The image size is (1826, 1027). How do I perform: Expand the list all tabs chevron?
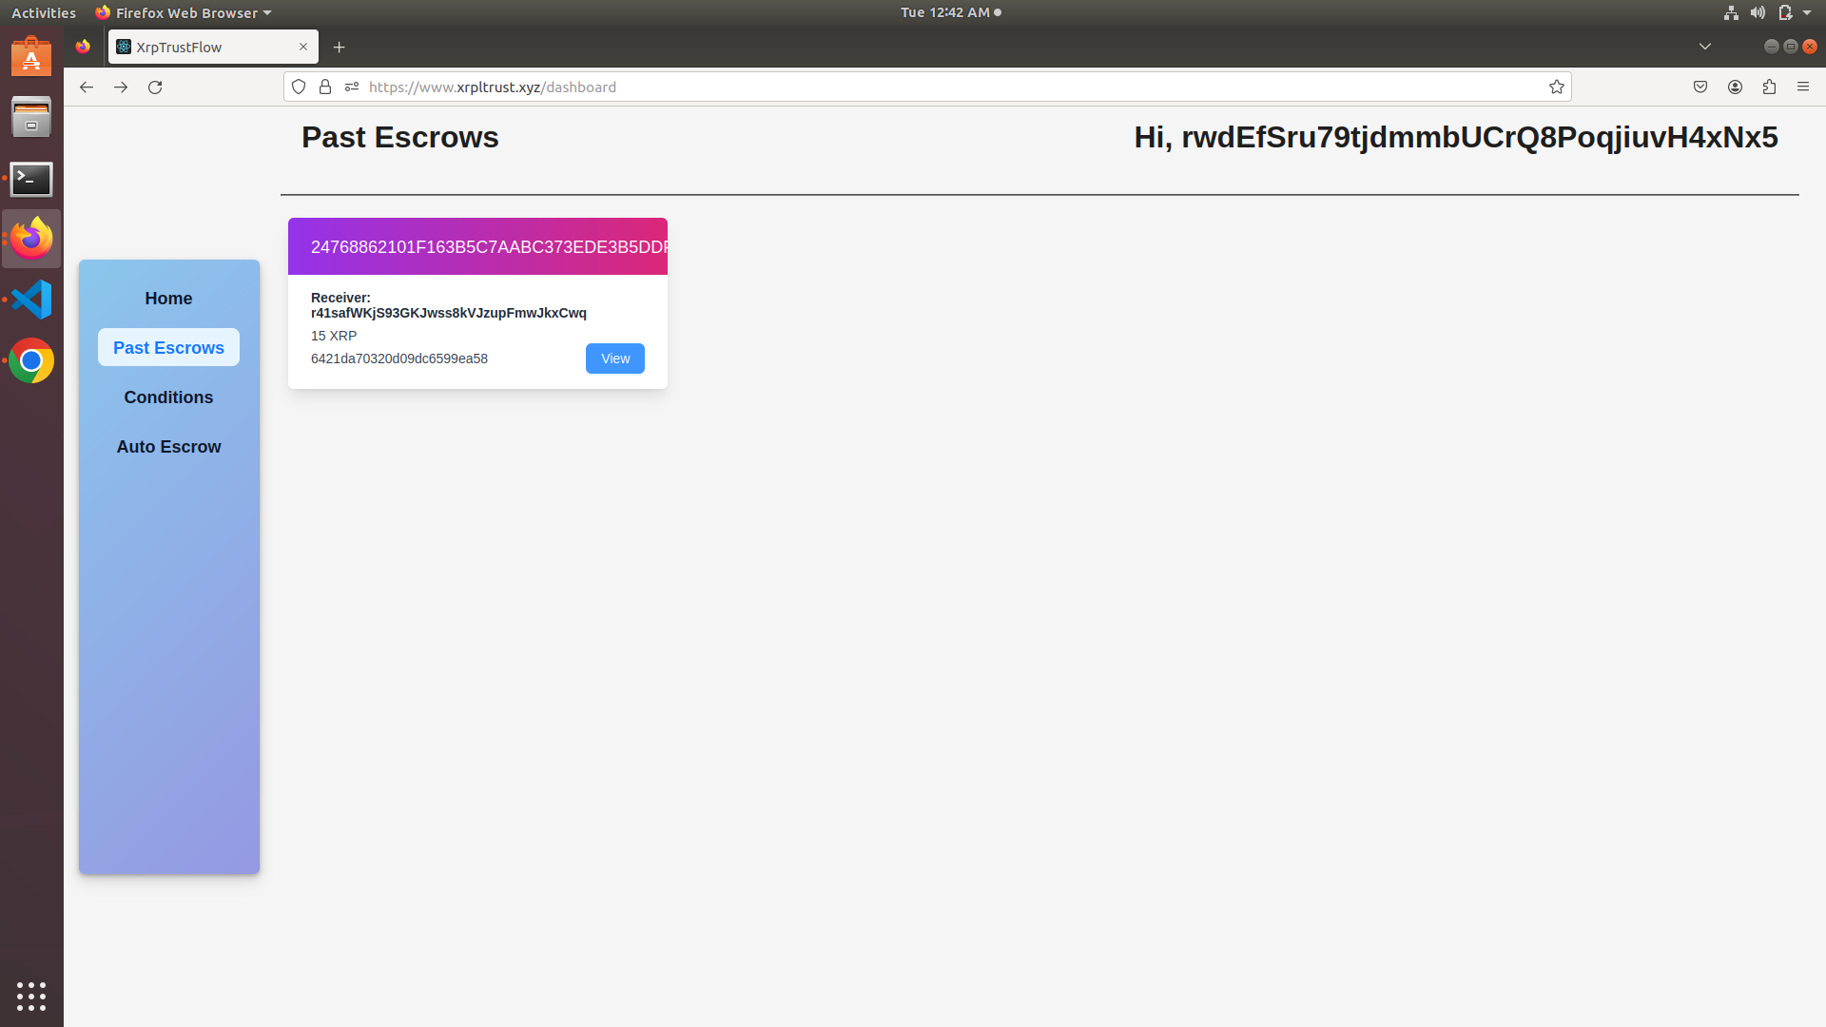pos(1705,47)
